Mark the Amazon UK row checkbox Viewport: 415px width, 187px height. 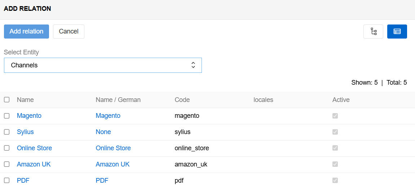(7, 164)
